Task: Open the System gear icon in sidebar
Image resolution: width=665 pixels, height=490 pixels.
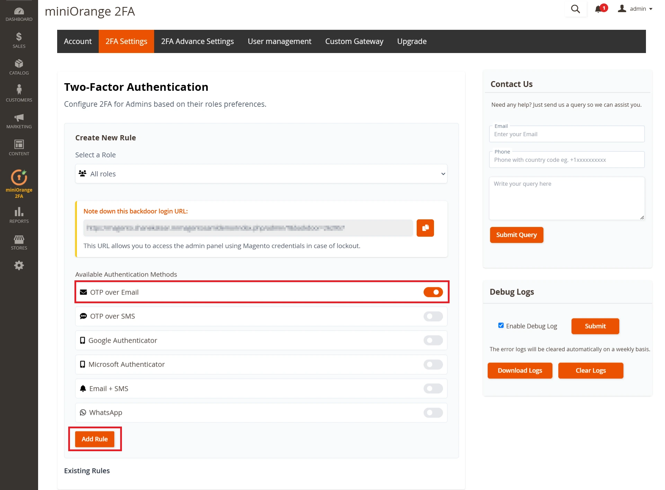Action: [19, 265]
